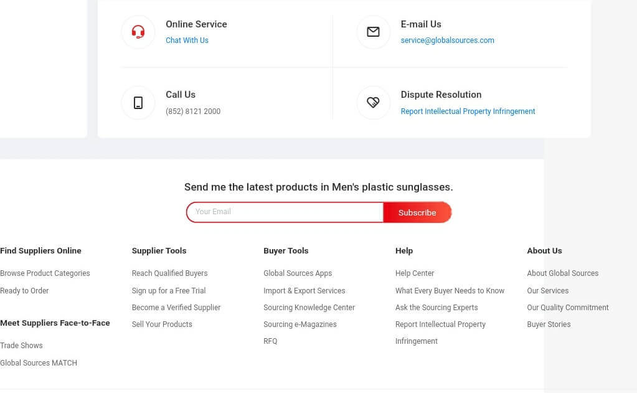Click the phone Call Us icon
Screen dimensions: 637x393
138,102
